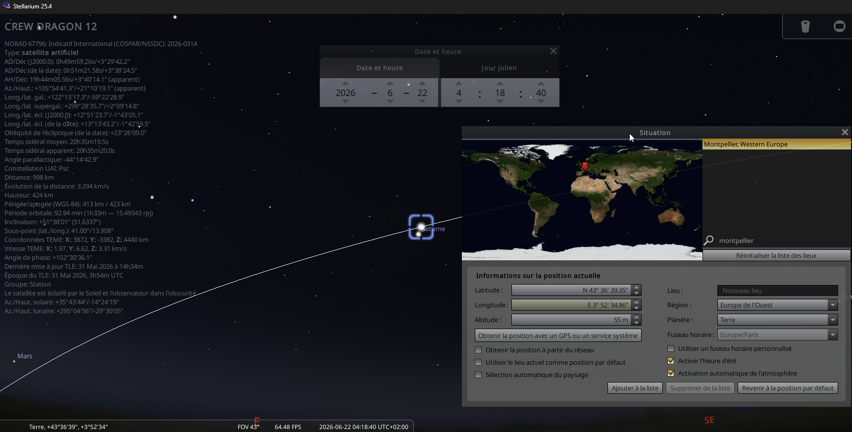Click 'Revenir à la position par défaut'
Image resolution: width=852 pixels, height=432 pixels.
click(788, 388)
